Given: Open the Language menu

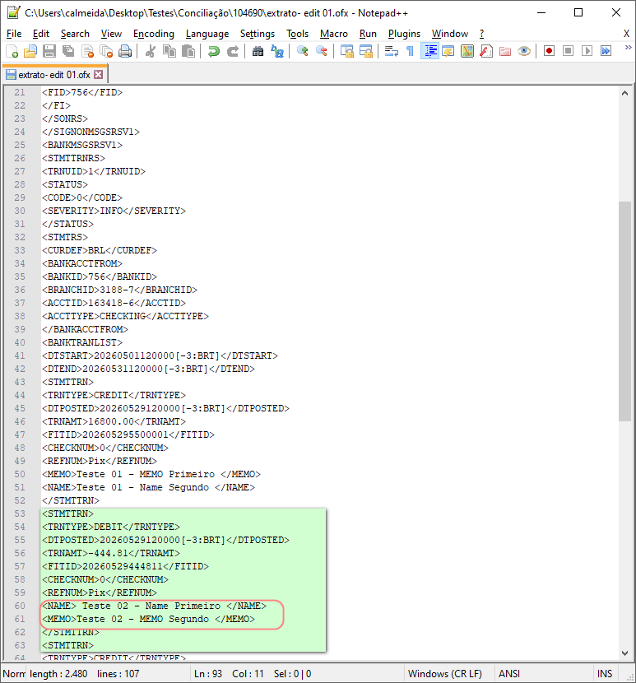Looking at the screenshot, I should [207, 34].
